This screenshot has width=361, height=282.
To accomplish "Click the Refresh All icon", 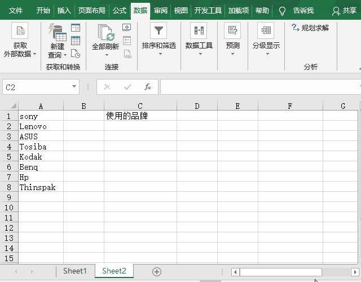I will tap(105, 33).
